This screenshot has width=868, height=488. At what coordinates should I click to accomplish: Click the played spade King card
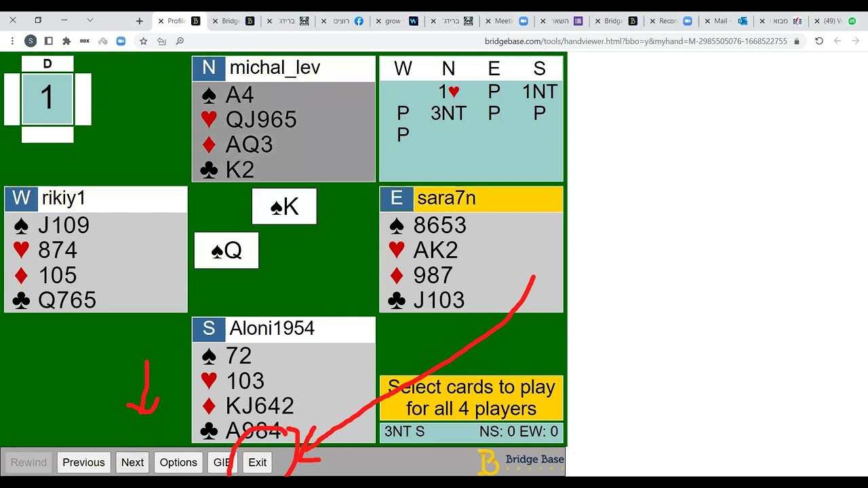284,207
